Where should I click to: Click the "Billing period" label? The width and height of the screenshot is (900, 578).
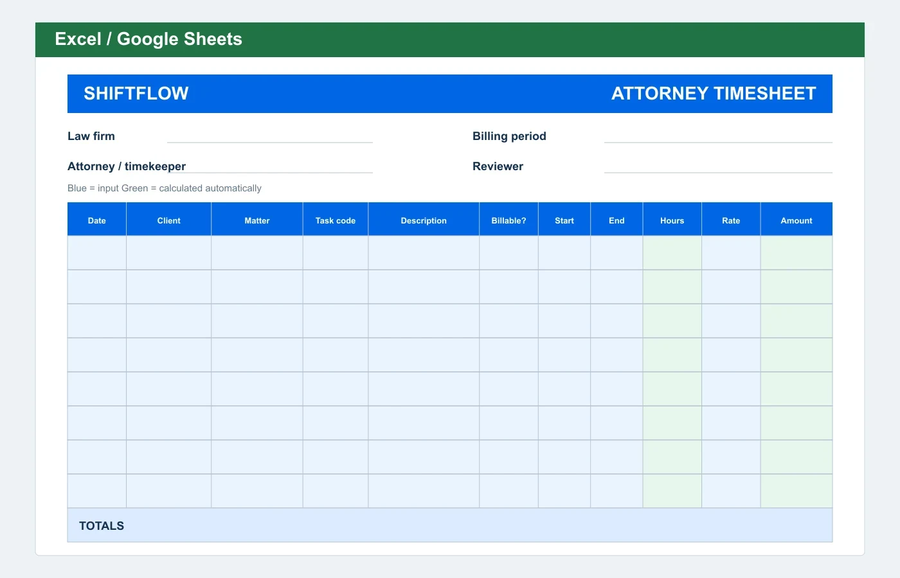click(509, 136)
